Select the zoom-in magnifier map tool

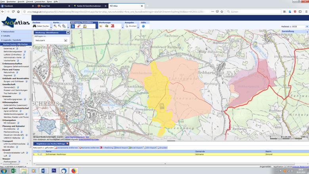(55, 26)
